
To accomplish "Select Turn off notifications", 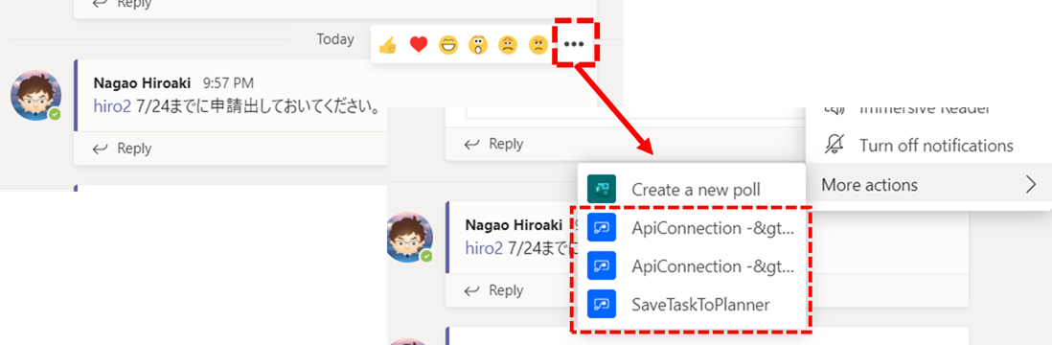I will (x=928, y=145).
